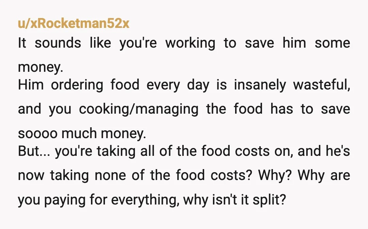Click the word "none" in the comment
Image resolution: width=368 pixels, height=229 pixels.
point(110,176)
